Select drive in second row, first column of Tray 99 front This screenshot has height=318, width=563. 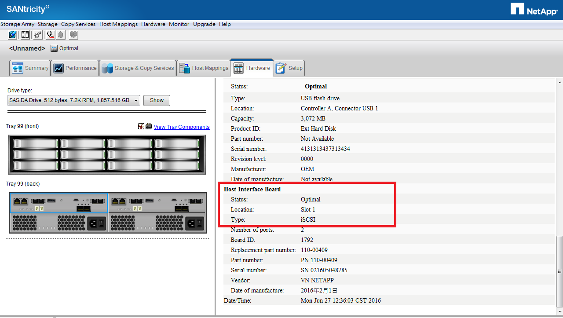(36, 154)
